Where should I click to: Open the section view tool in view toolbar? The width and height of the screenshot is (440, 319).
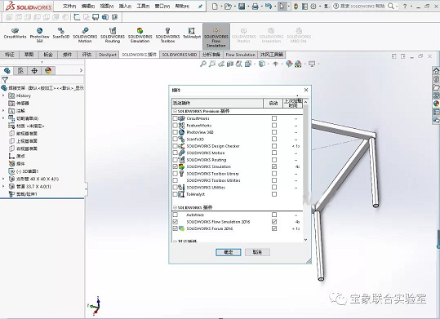(230, 64)
